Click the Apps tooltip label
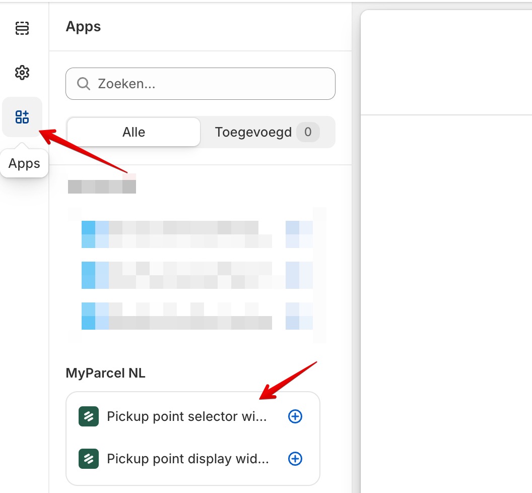The height and width of the screenshot is (493, 532). point(24,163)
